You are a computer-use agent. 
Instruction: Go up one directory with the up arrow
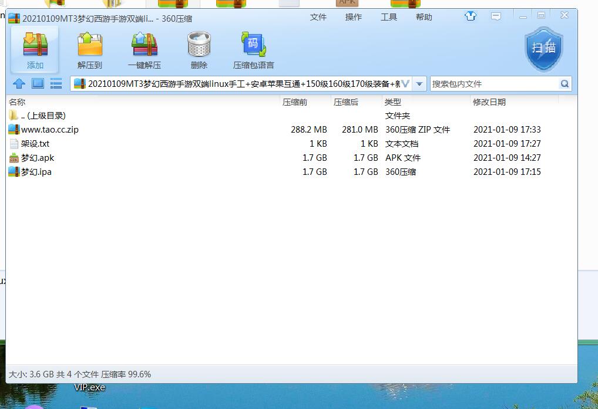[x=19, y=84]
